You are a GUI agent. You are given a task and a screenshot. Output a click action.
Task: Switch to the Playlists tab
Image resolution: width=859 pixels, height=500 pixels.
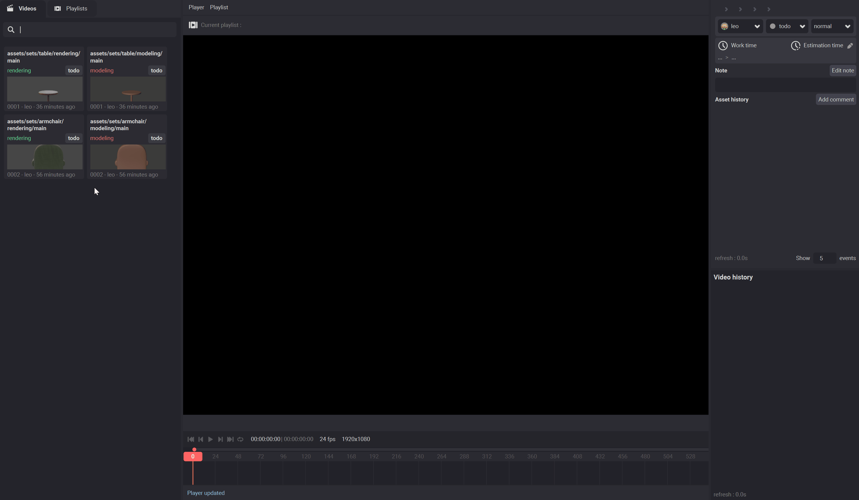(x=71, y=8)
